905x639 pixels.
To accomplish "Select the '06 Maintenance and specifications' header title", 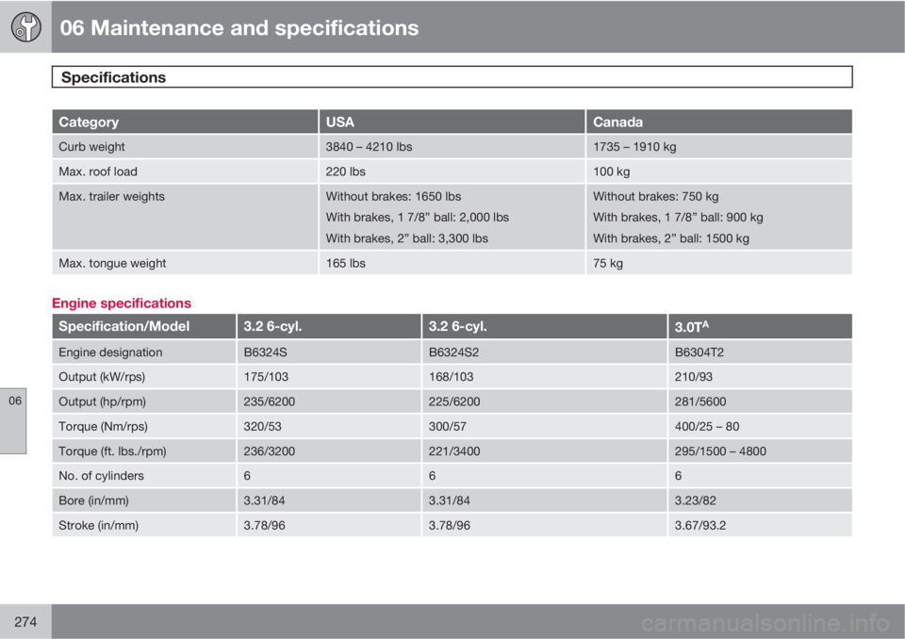I will [239, 27].
